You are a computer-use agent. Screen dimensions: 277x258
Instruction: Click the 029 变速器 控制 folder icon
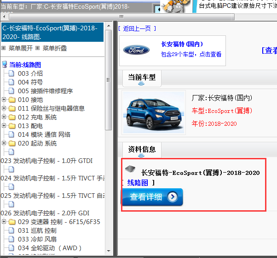(x=12, y=222)
